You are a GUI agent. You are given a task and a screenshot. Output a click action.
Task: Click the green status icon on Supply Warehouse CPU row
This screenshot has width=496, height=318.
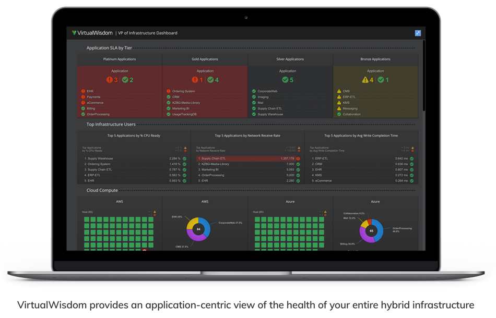tap(184, 158)
